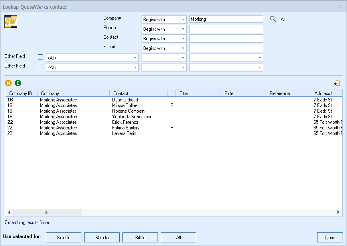347x246 pixels.
Task: Click the magnifying glass search icon
Action: (273, 19)
